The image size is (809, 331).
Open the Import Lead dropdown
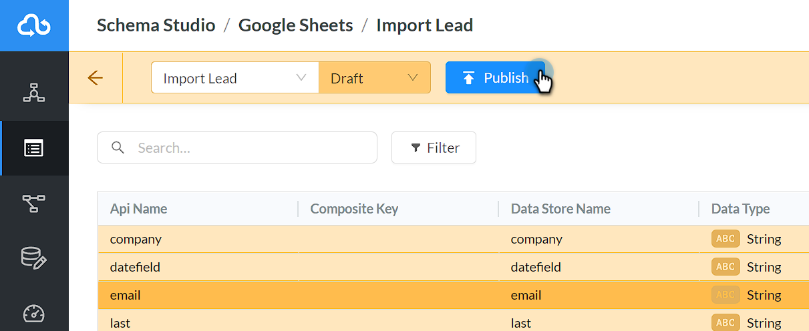pyautogui.click(x=235, y=77)
